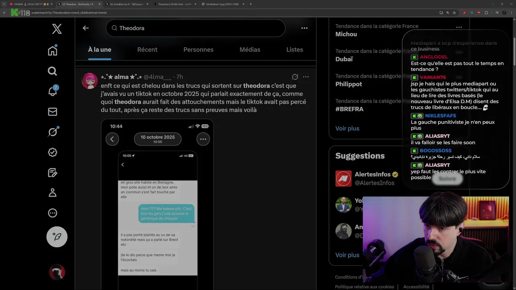This screenshot has width=516, height=290.
Task: Open the #BREFRA trend
Action: pyautogui.click(x=350, y=109)
